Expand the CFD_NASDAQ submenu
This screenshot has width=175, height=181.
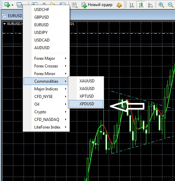pos(46,119)
